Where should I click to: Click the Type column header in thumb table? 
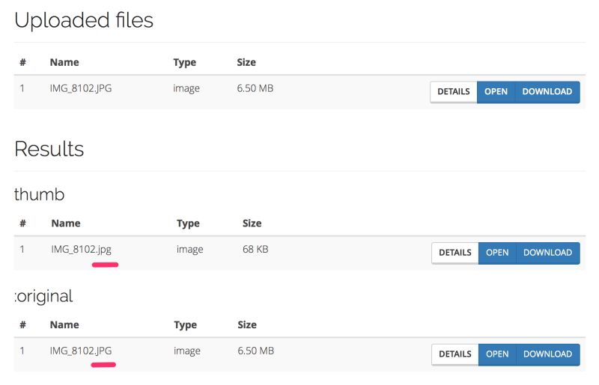[188, 223]
